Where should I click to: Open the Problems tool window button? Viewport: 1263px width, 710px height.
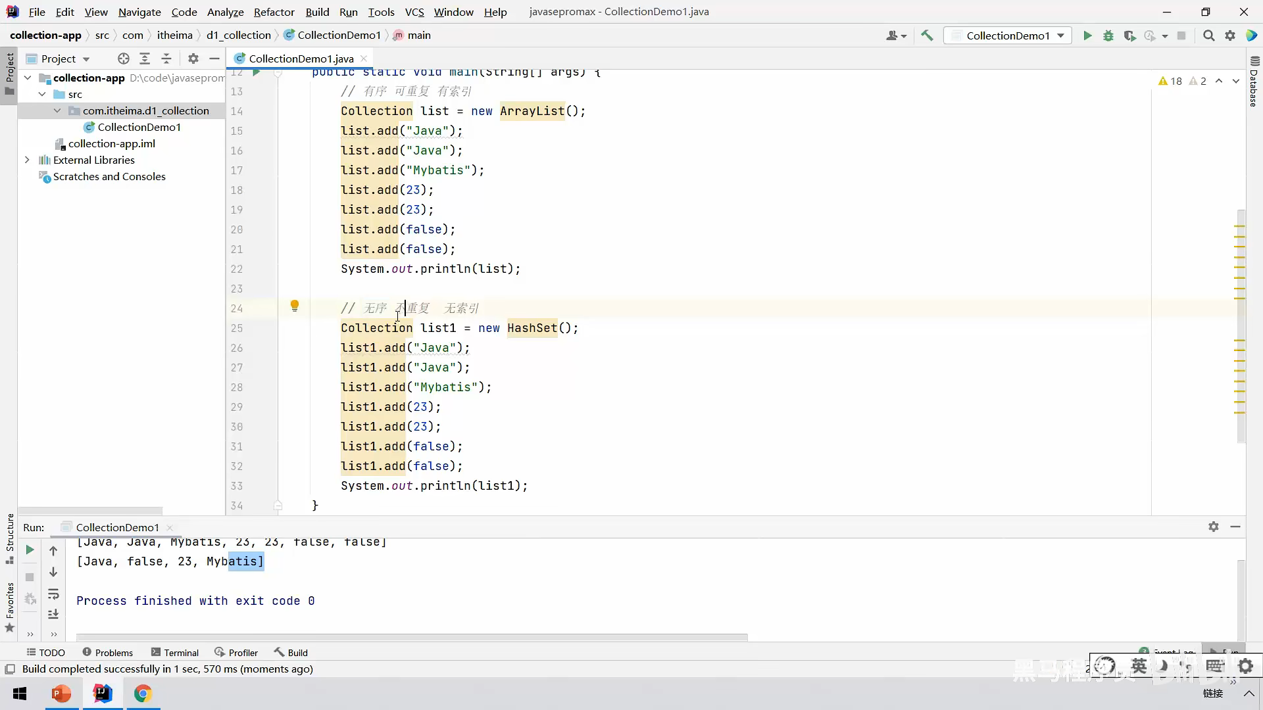click(107, 652)
